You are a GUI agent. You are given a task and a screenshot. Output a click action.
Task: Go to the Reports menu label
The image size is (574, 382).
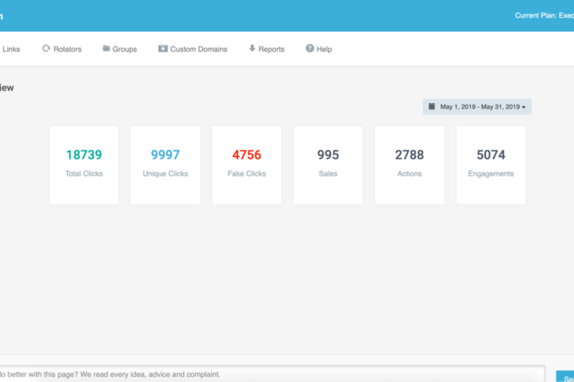[x=272, y=49]
